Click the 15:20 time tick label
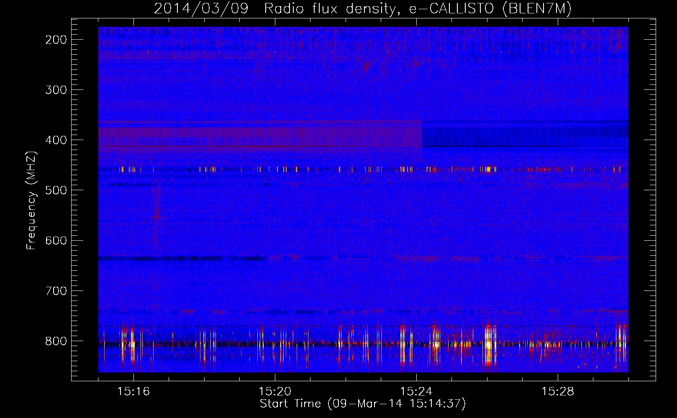 pos(275,392)
